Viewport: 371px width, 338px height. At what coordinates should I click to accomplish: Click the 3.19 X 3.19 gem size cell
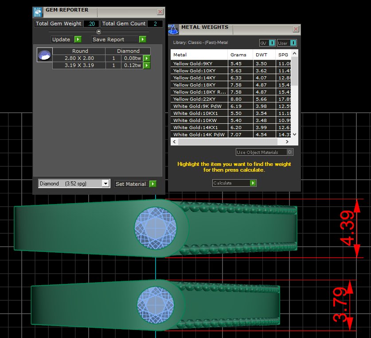point(79,65)
